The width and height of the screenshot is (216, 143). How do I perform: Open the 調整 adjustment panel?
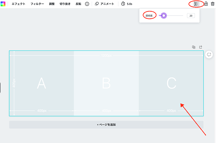pos(52,4)
